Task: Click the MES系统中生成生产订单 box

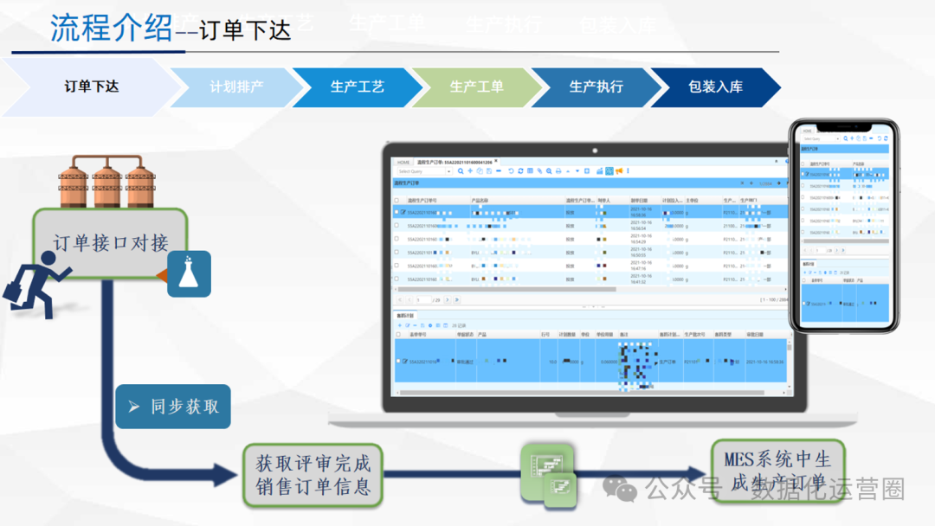Action: point(778,471)
